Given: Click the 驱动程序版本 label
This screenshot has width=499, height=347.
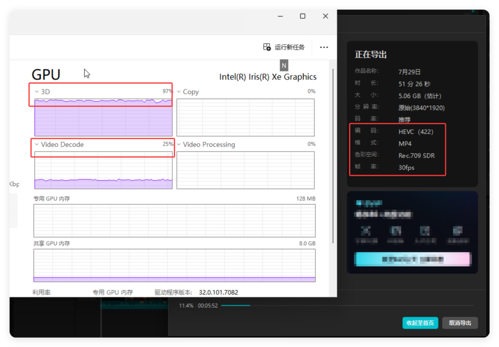Looking at the screenshot, I should (x=173, y=292).
